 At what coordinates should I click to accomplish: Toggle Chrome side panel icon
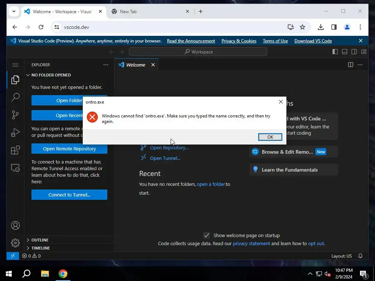(x=334, y=27)
